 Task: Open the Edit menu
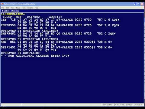7,8
